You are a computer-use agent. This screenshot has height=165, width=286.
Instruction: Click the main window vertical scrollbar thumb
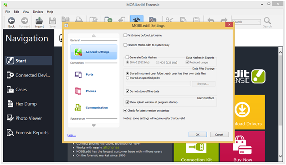click(281, 91)
